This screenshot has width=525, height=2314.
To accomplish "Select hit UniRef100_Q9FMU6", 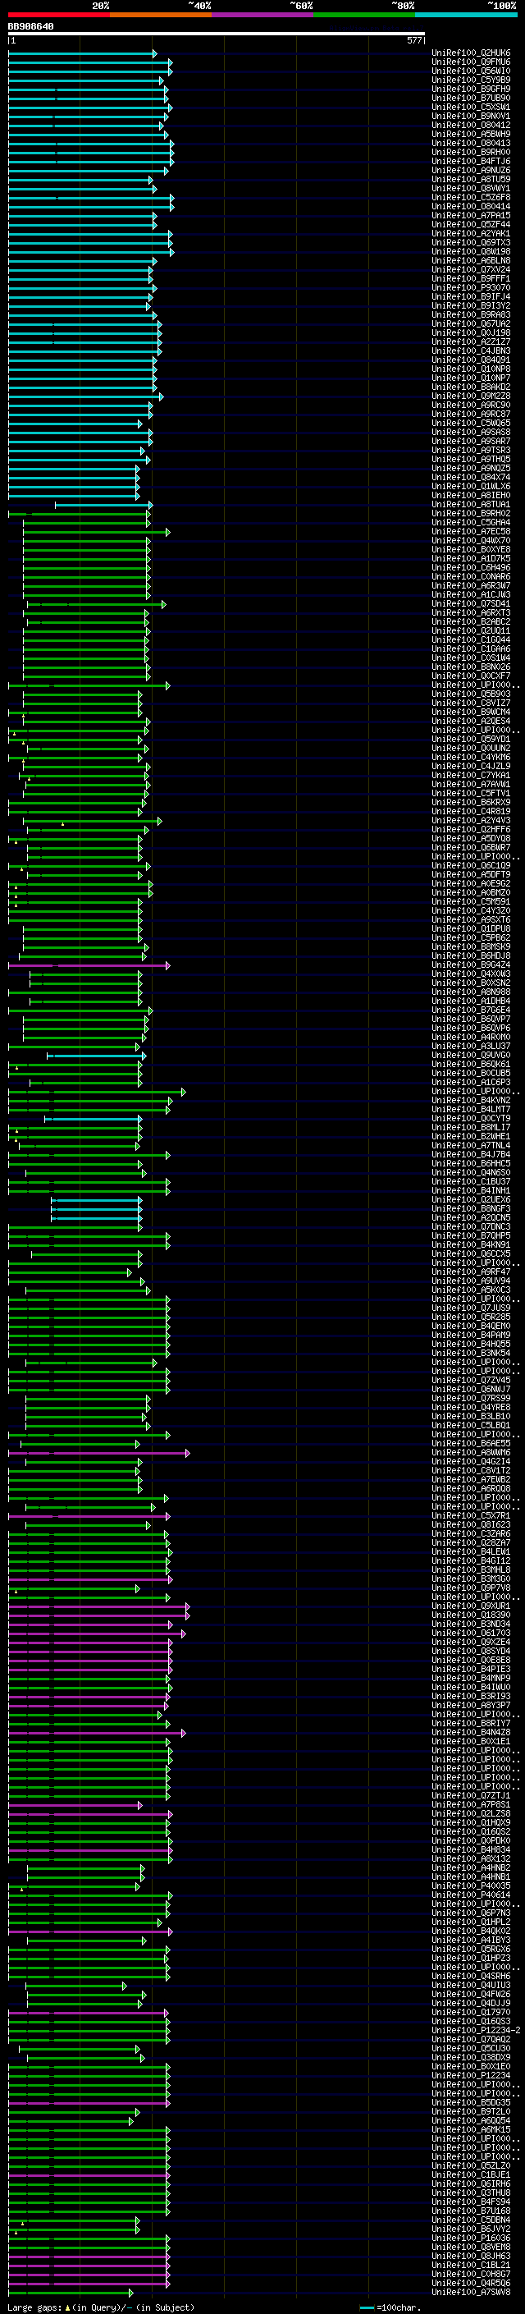I will pyautogui.click(x=471, y=62).
